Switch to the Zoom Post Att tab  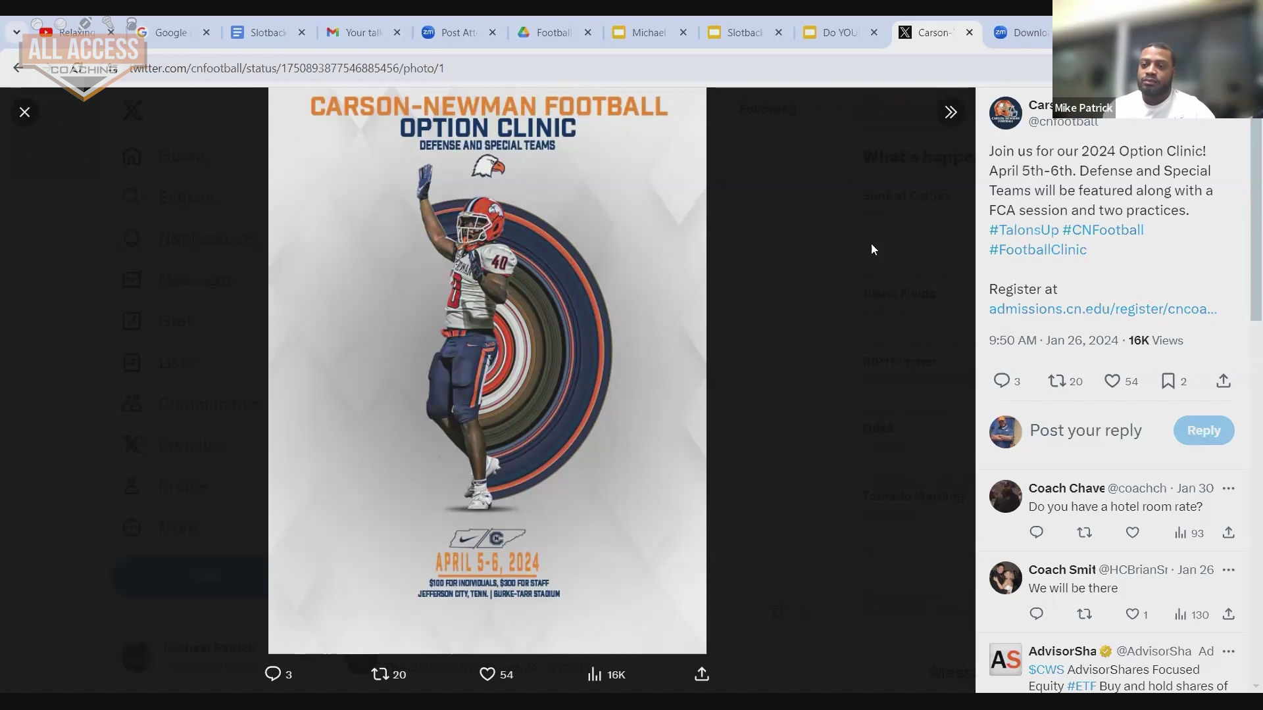458,32
